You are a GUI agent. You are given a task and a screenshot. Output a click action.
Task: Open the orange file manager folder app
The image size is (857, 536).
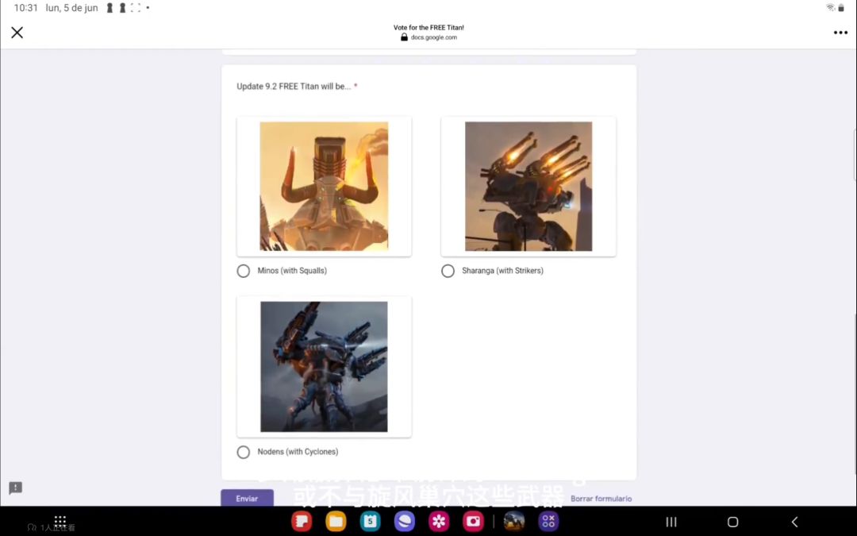pos(336,521)
